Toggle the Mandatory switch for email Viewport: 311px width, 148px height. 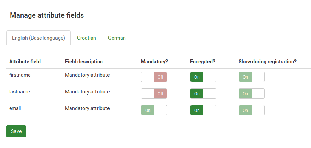coord(154,110)
